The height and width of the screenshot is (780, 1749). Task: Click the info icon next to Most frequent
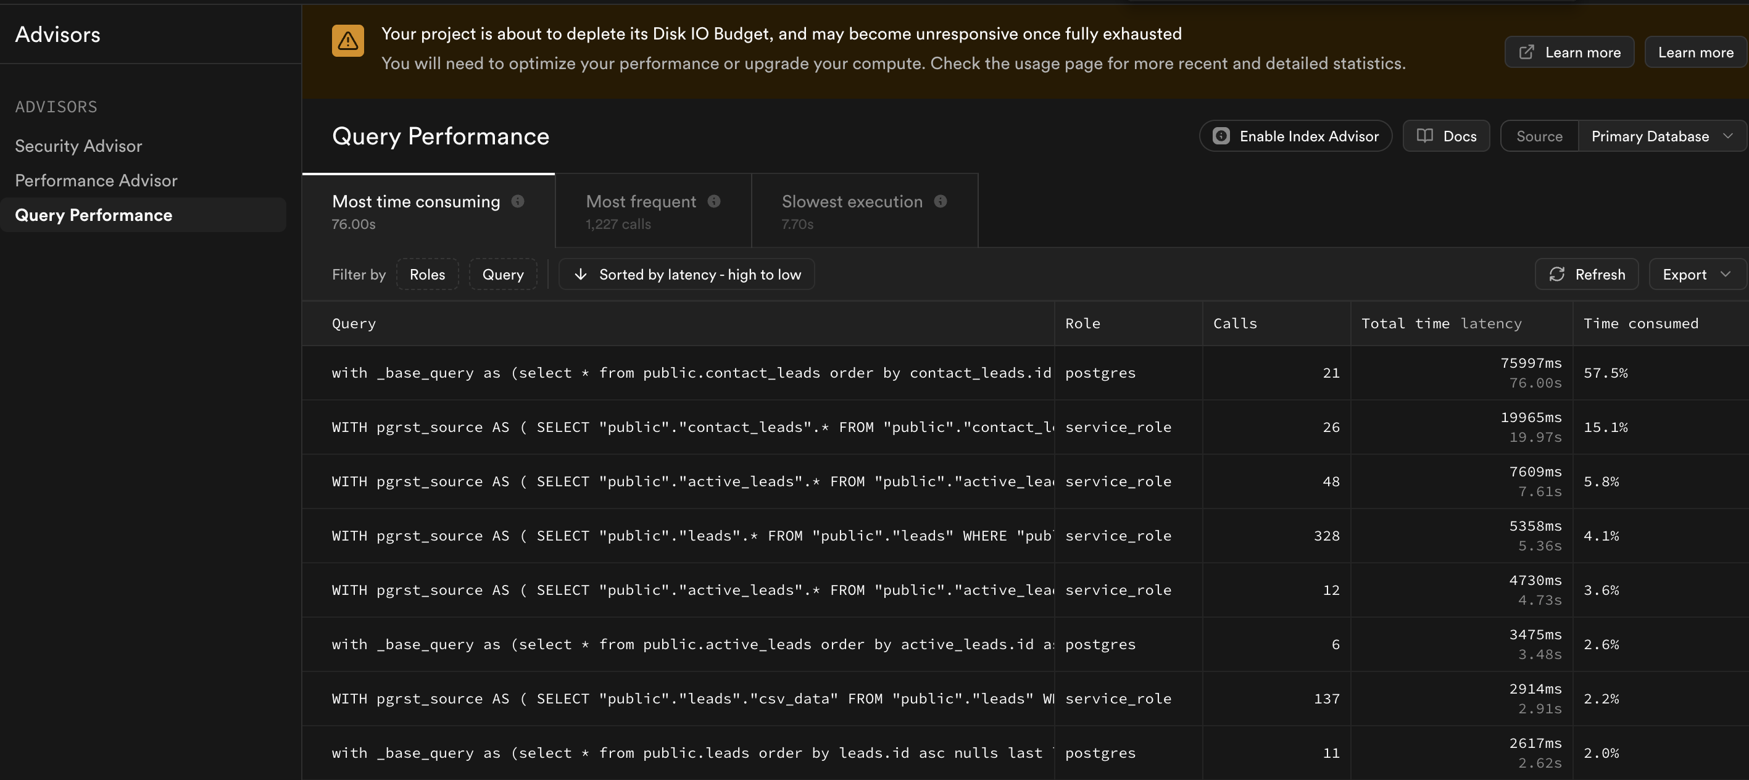point(713,201)
